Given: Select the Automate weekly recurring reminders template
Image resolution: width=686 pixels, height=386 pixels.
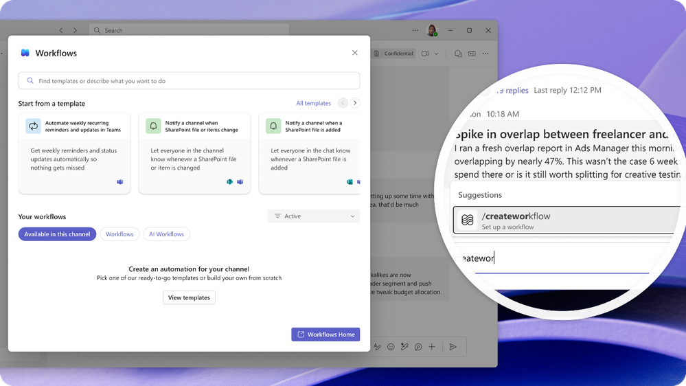Looking at the screenshot, I should click(x=74, y=154).
